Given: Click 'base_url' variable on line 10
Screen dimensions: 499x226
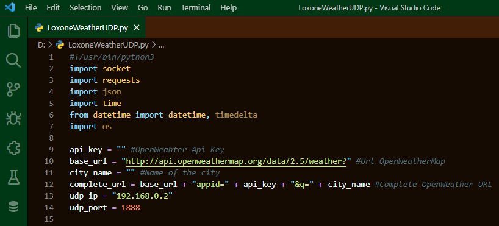Looking at the screenshot, I should pos(88,161).
